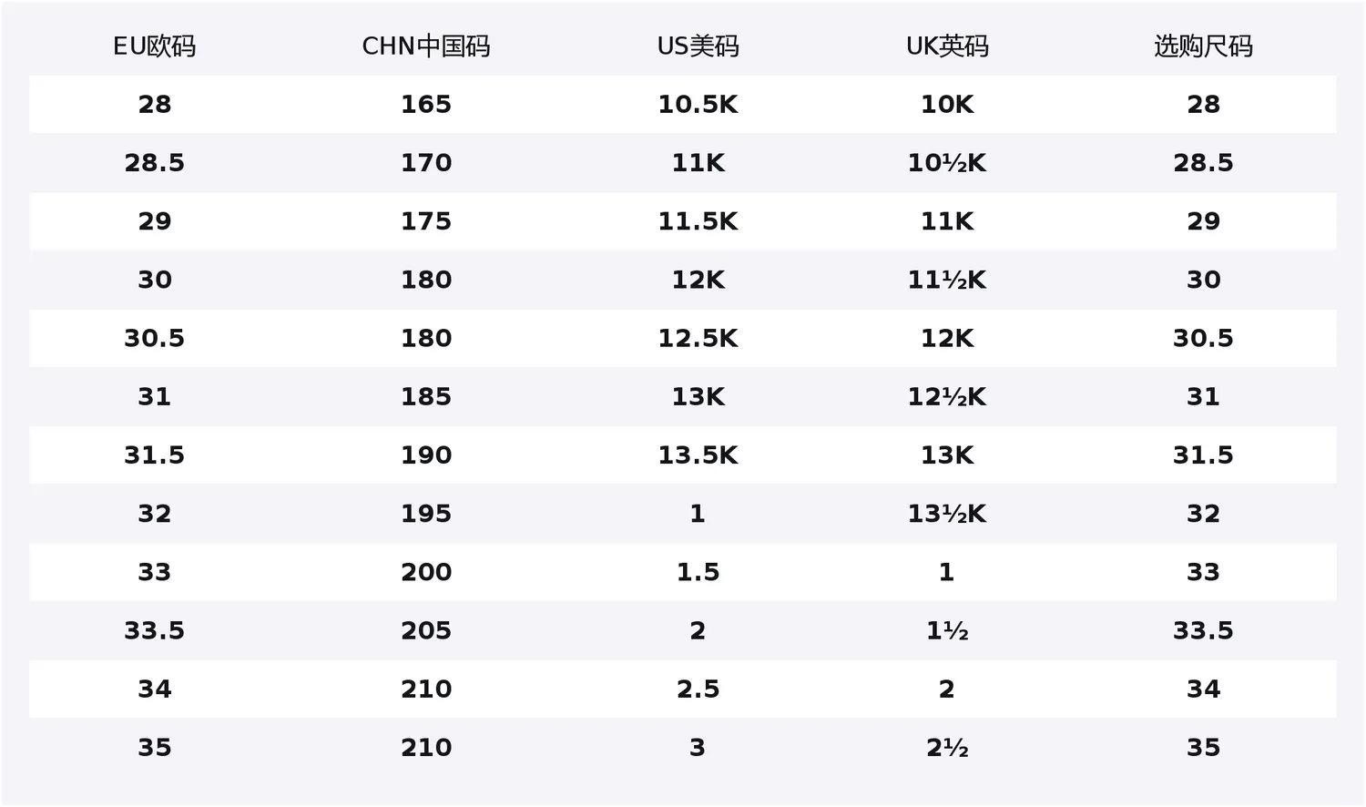Click the UK size 12½K cell

point(947,397)
